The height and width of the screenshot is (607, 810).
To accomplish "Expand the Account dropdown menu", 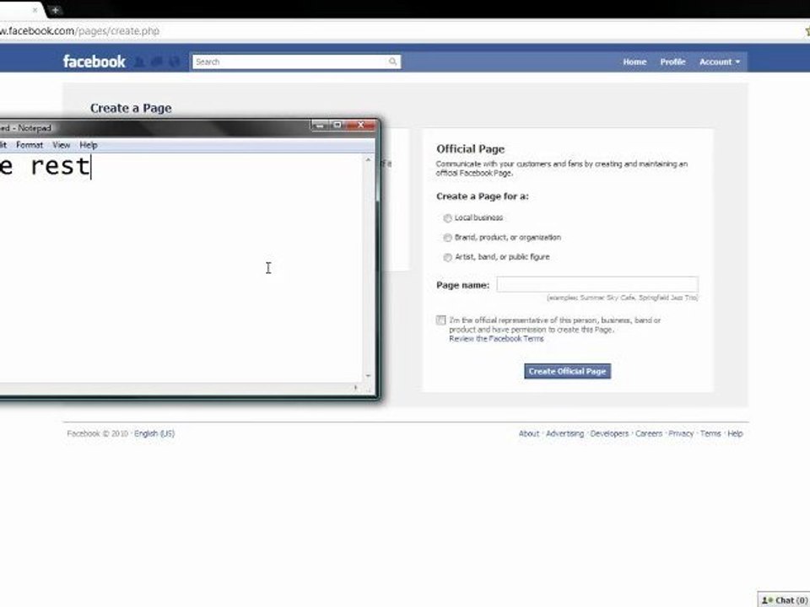I will pos(720,62).
